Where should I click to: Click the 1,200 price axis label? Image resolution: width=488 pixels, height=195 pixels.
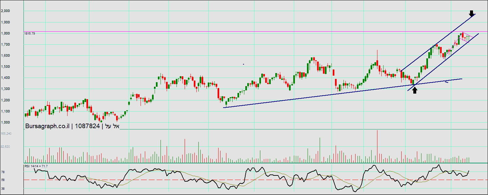tap(6, 100)
